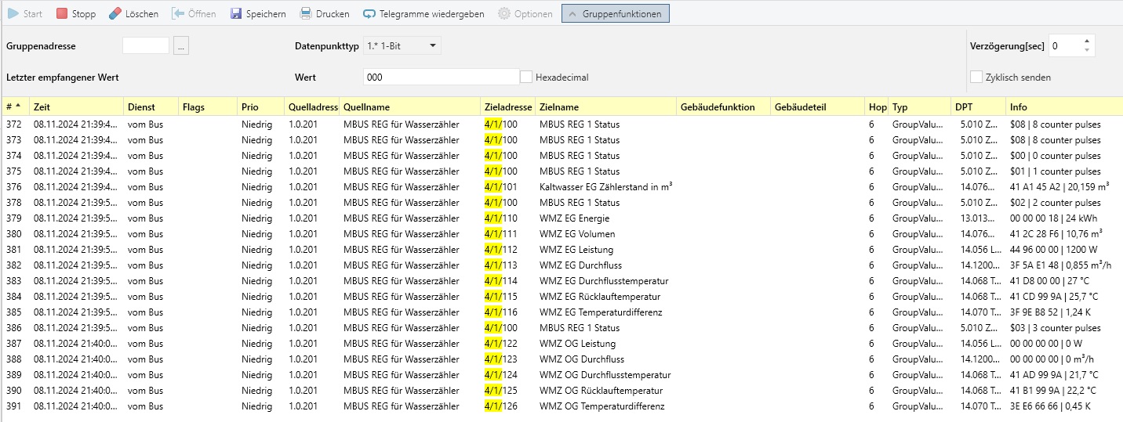This screenshot has height=422, width=1123.
Task: Enable the Hexadecimal checkbox
Action: (x=526, y=77)
